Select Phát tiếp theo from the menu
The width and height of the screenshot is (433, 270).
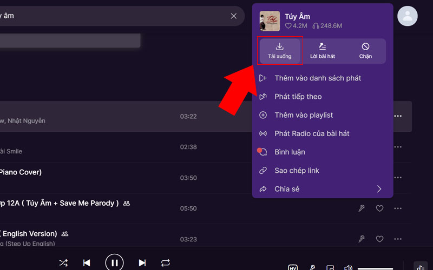tap(323, 97)
